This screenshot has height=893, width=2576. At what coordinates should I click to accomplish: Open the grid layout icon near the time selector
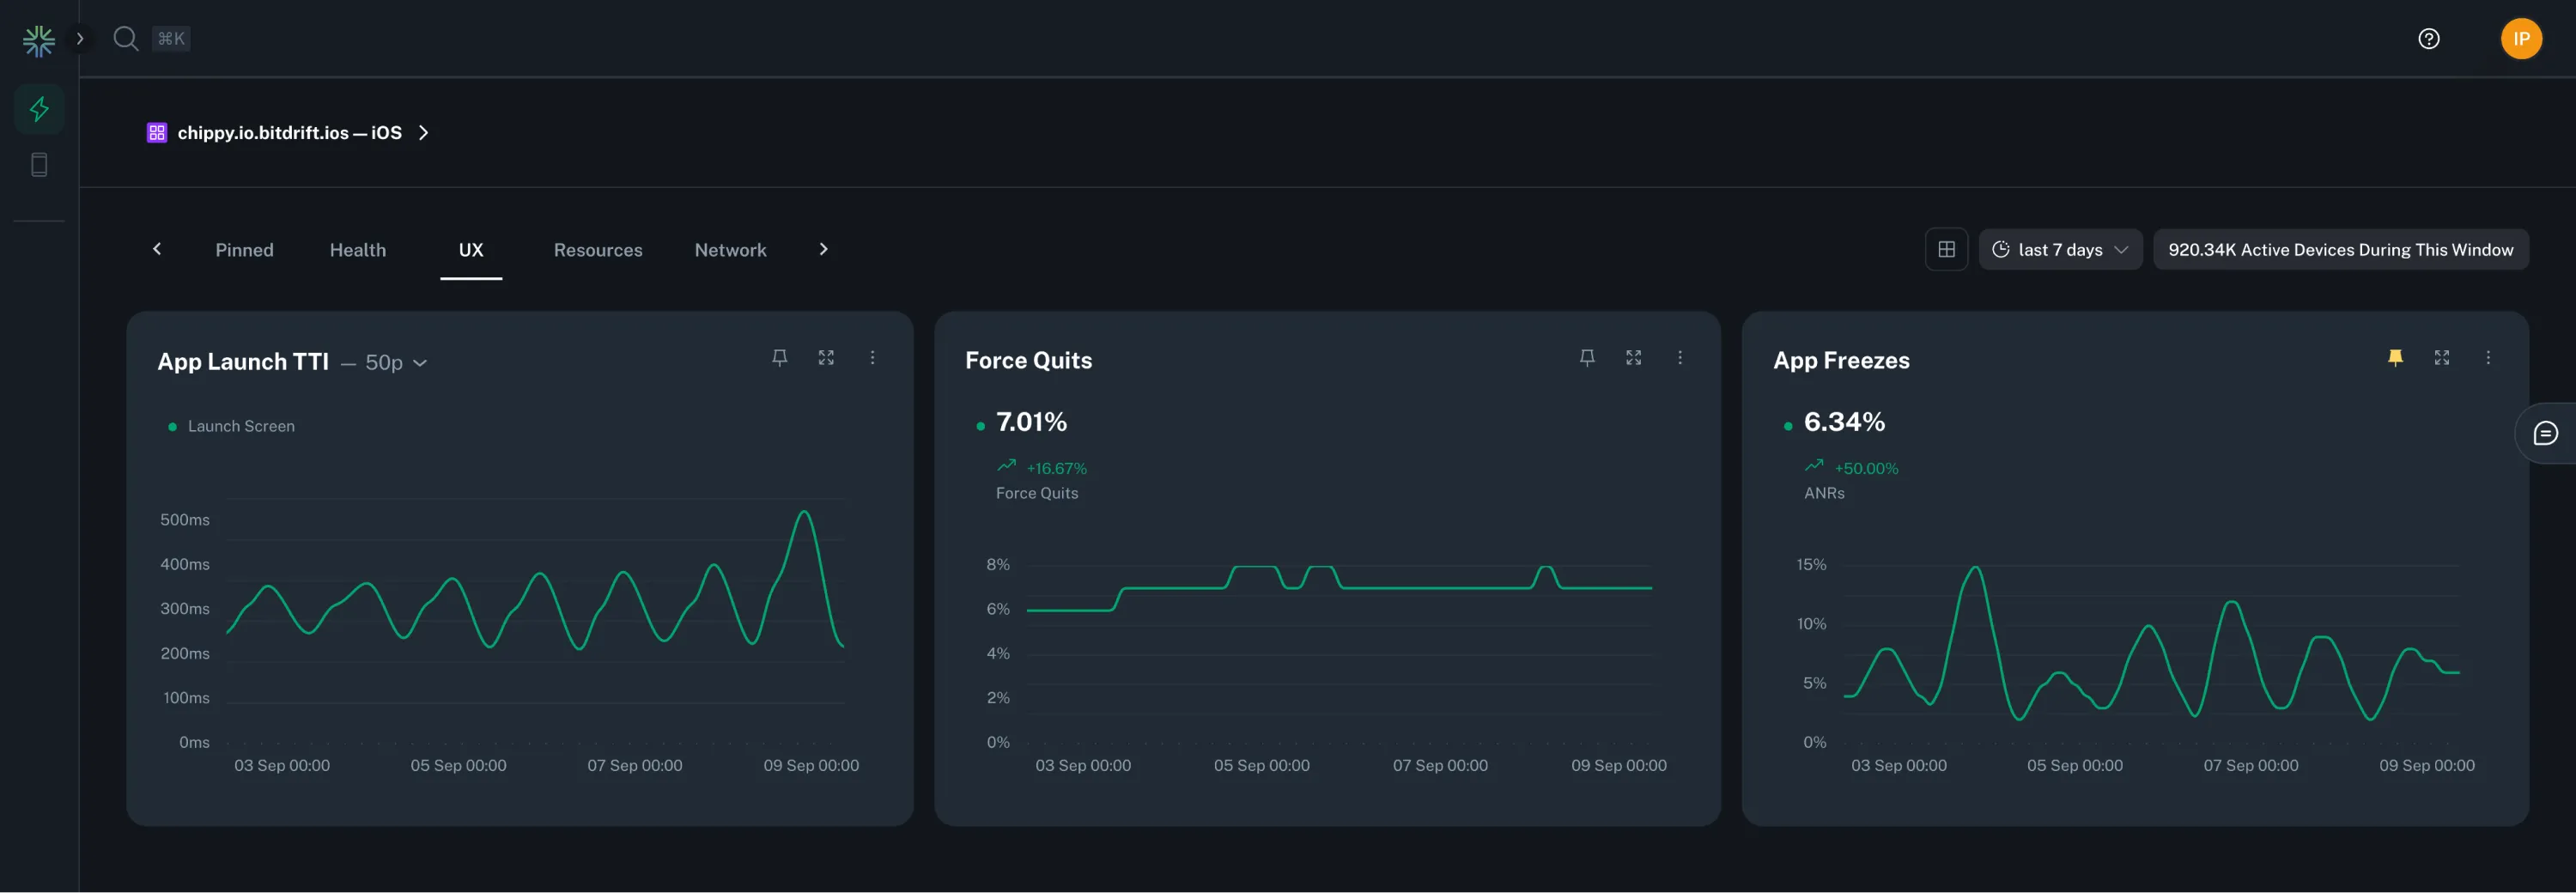tap(1946, 249)
